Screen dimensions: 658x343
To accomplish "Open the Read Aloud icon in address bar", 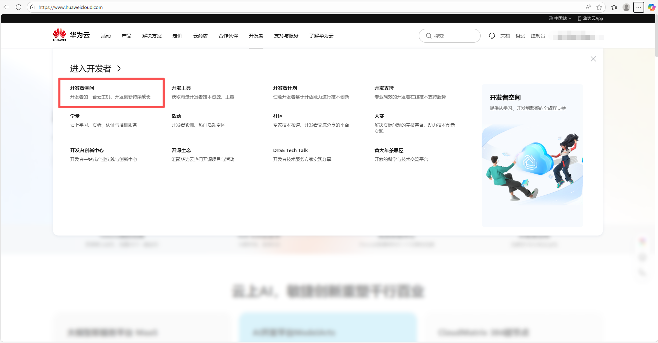I will click(x=588, y=7).
